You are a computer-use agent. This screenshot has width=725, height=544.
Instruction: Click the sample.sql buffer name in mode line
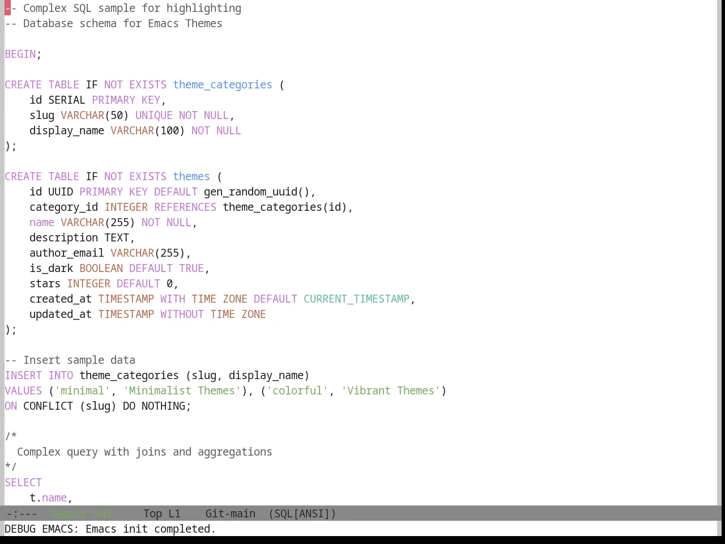point(81,513)
